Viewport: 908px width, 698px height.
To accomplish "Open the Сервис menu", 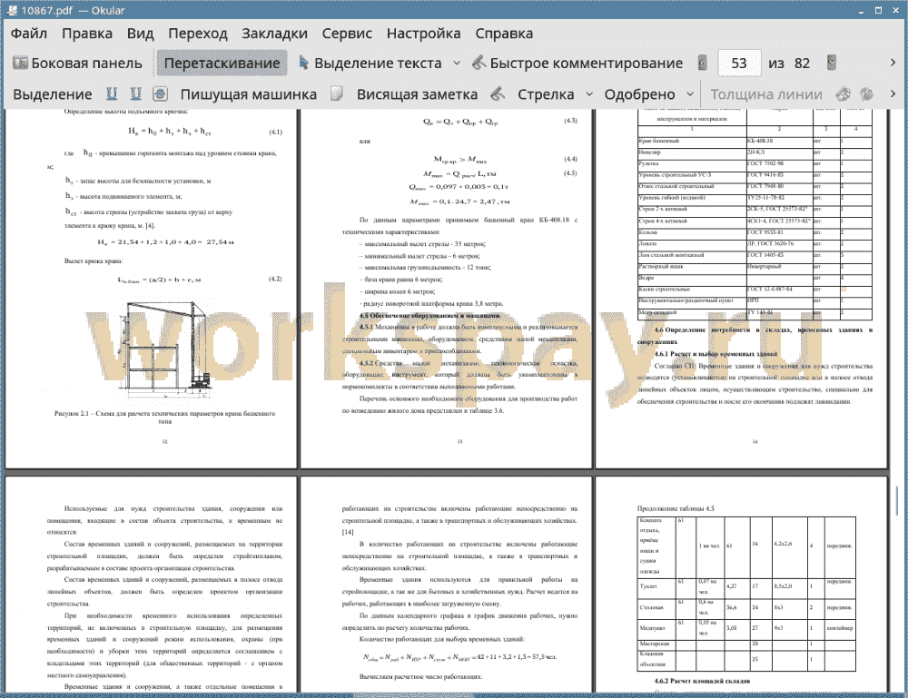I will pyautogui.click(x=347, y=34).
